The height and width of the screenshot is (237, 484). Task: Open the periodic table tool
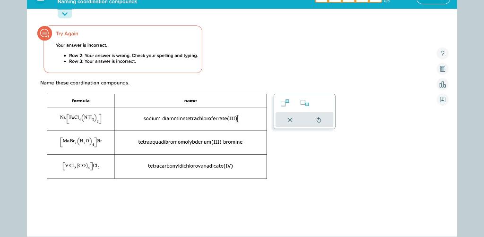(x=442, y=100)
